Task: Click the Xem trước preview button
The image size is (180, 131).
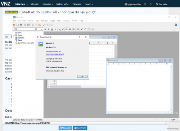Action: click(80, 128)
